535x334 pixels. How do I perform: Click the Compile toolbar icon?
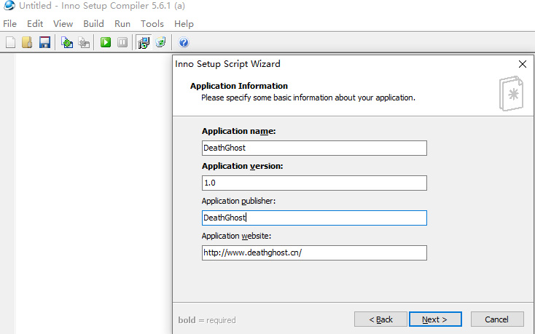(x=67, y=42)
